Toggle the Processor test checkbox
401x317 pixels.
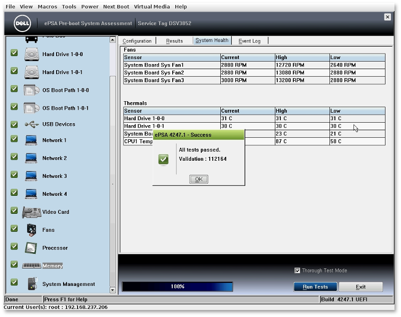15,247
